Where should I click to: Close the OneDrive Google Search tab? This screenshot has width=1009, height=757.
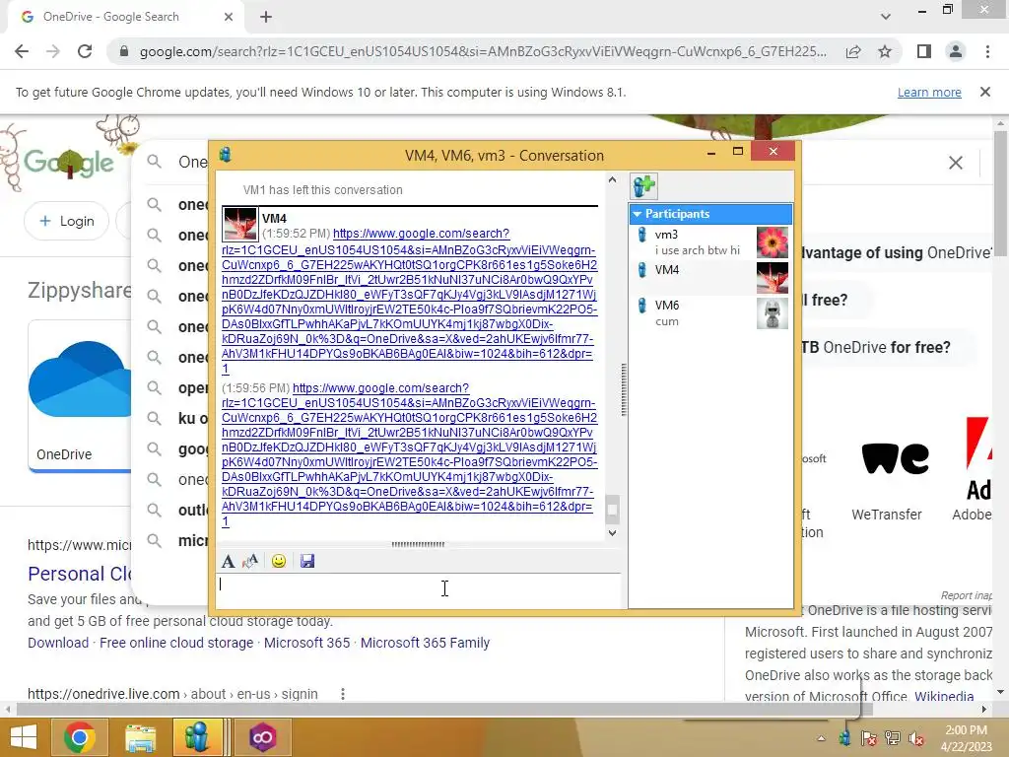pyautogui.click(x=229, y=17)
